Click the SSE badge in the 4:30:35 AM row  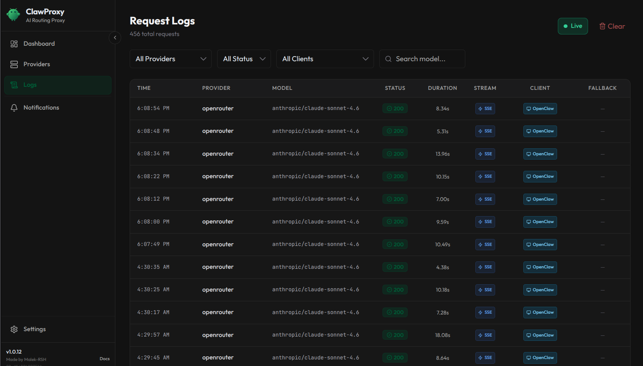485,267
